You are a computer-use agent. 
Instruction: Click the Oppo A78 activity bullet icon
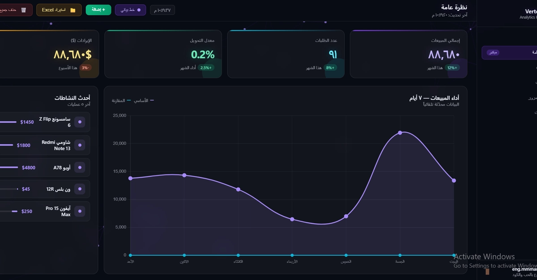pos(80,167)
